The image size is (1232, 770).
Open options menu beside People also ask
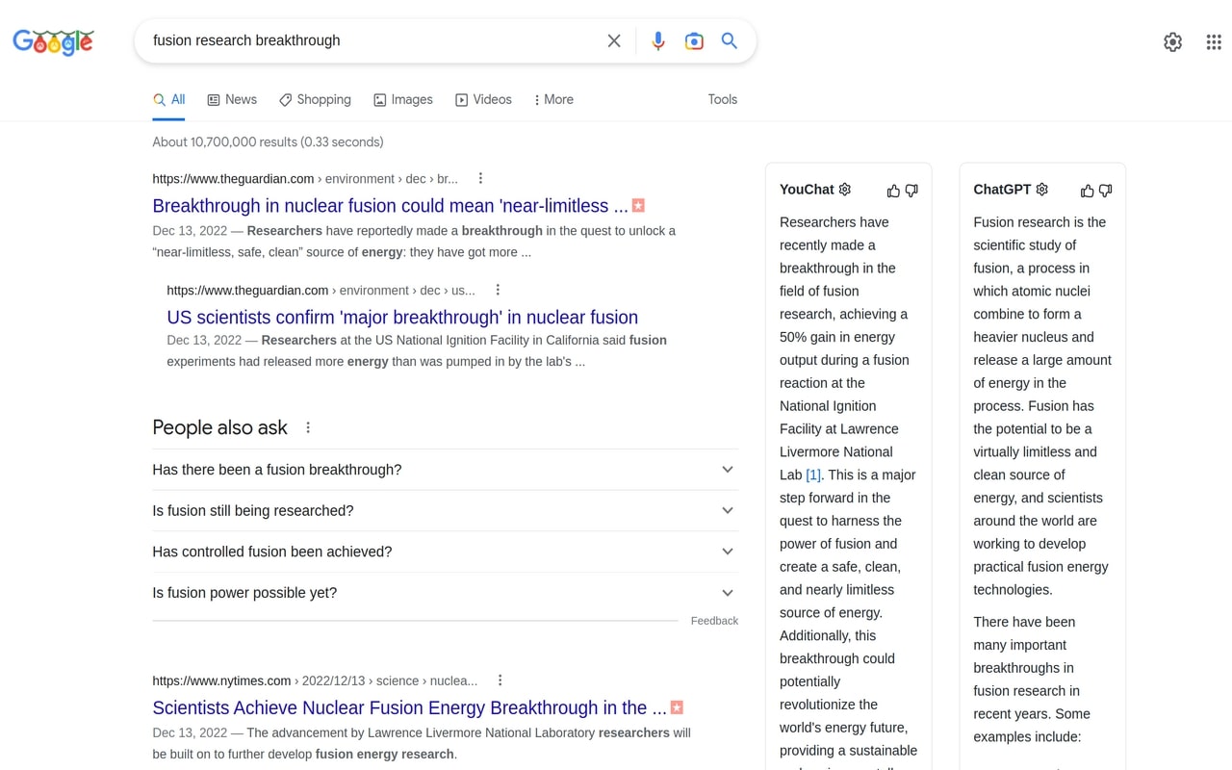pyautogui.click(x=308, y=427)
